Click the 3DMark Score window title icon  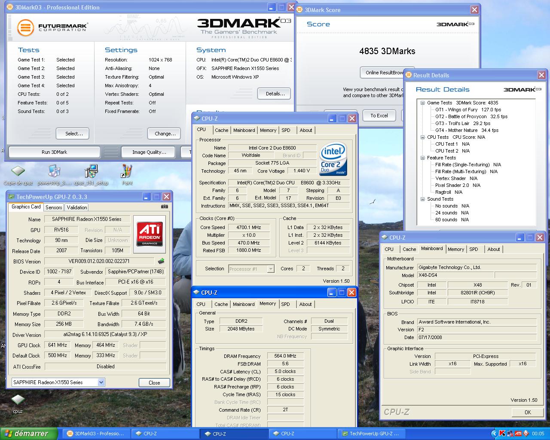(300, 10)
